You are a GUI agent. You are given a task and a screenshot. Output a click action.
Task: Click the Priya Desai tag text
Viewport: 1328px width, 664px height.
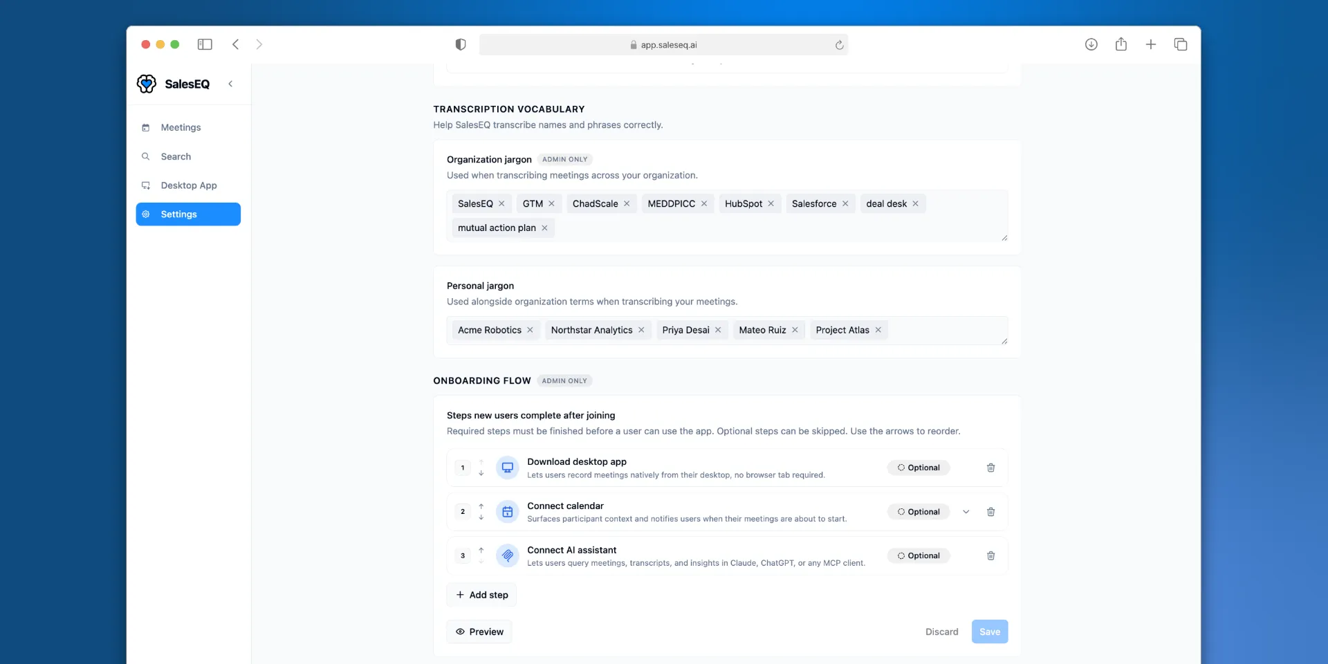[x=685, y=330]
